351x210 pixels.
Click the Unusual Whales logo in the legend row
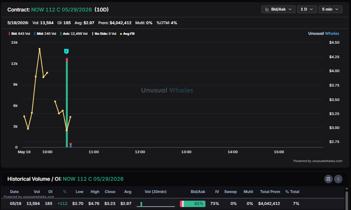pyautogui.click(x=323, y=34)
